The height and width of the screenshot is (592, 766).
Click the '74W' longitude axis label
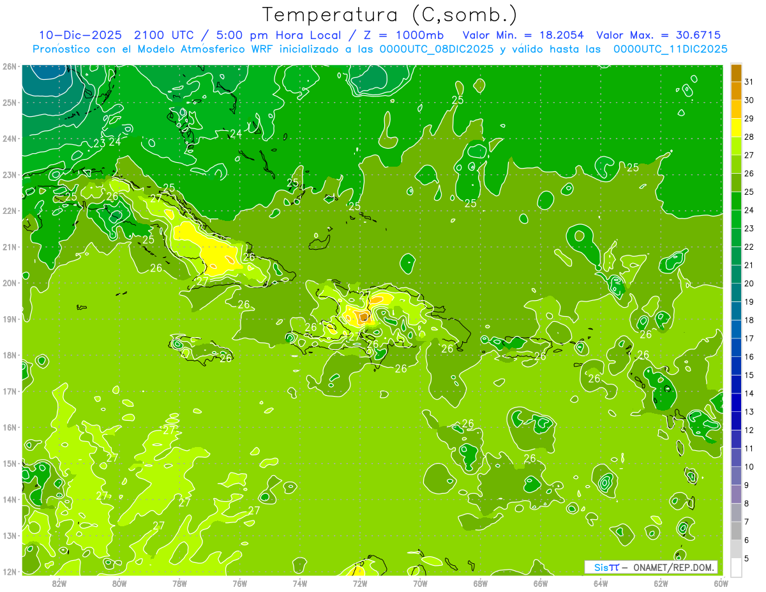click(299, 583)
